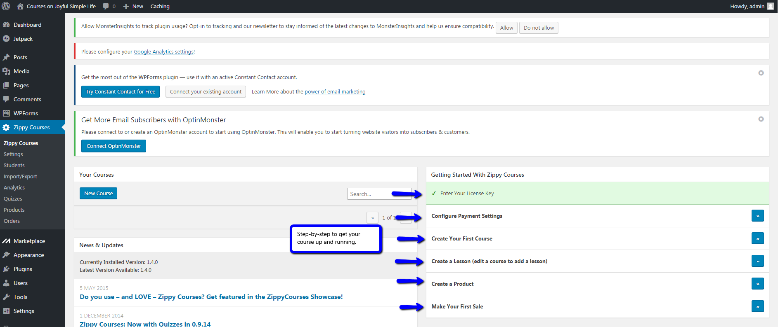
Task: Click the Plugins plug icon
Action: 6,269
